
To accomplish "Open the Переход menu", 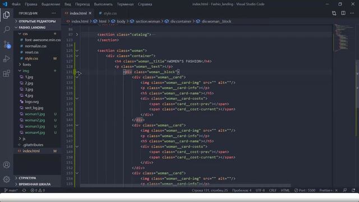I will tap(82, 4).
